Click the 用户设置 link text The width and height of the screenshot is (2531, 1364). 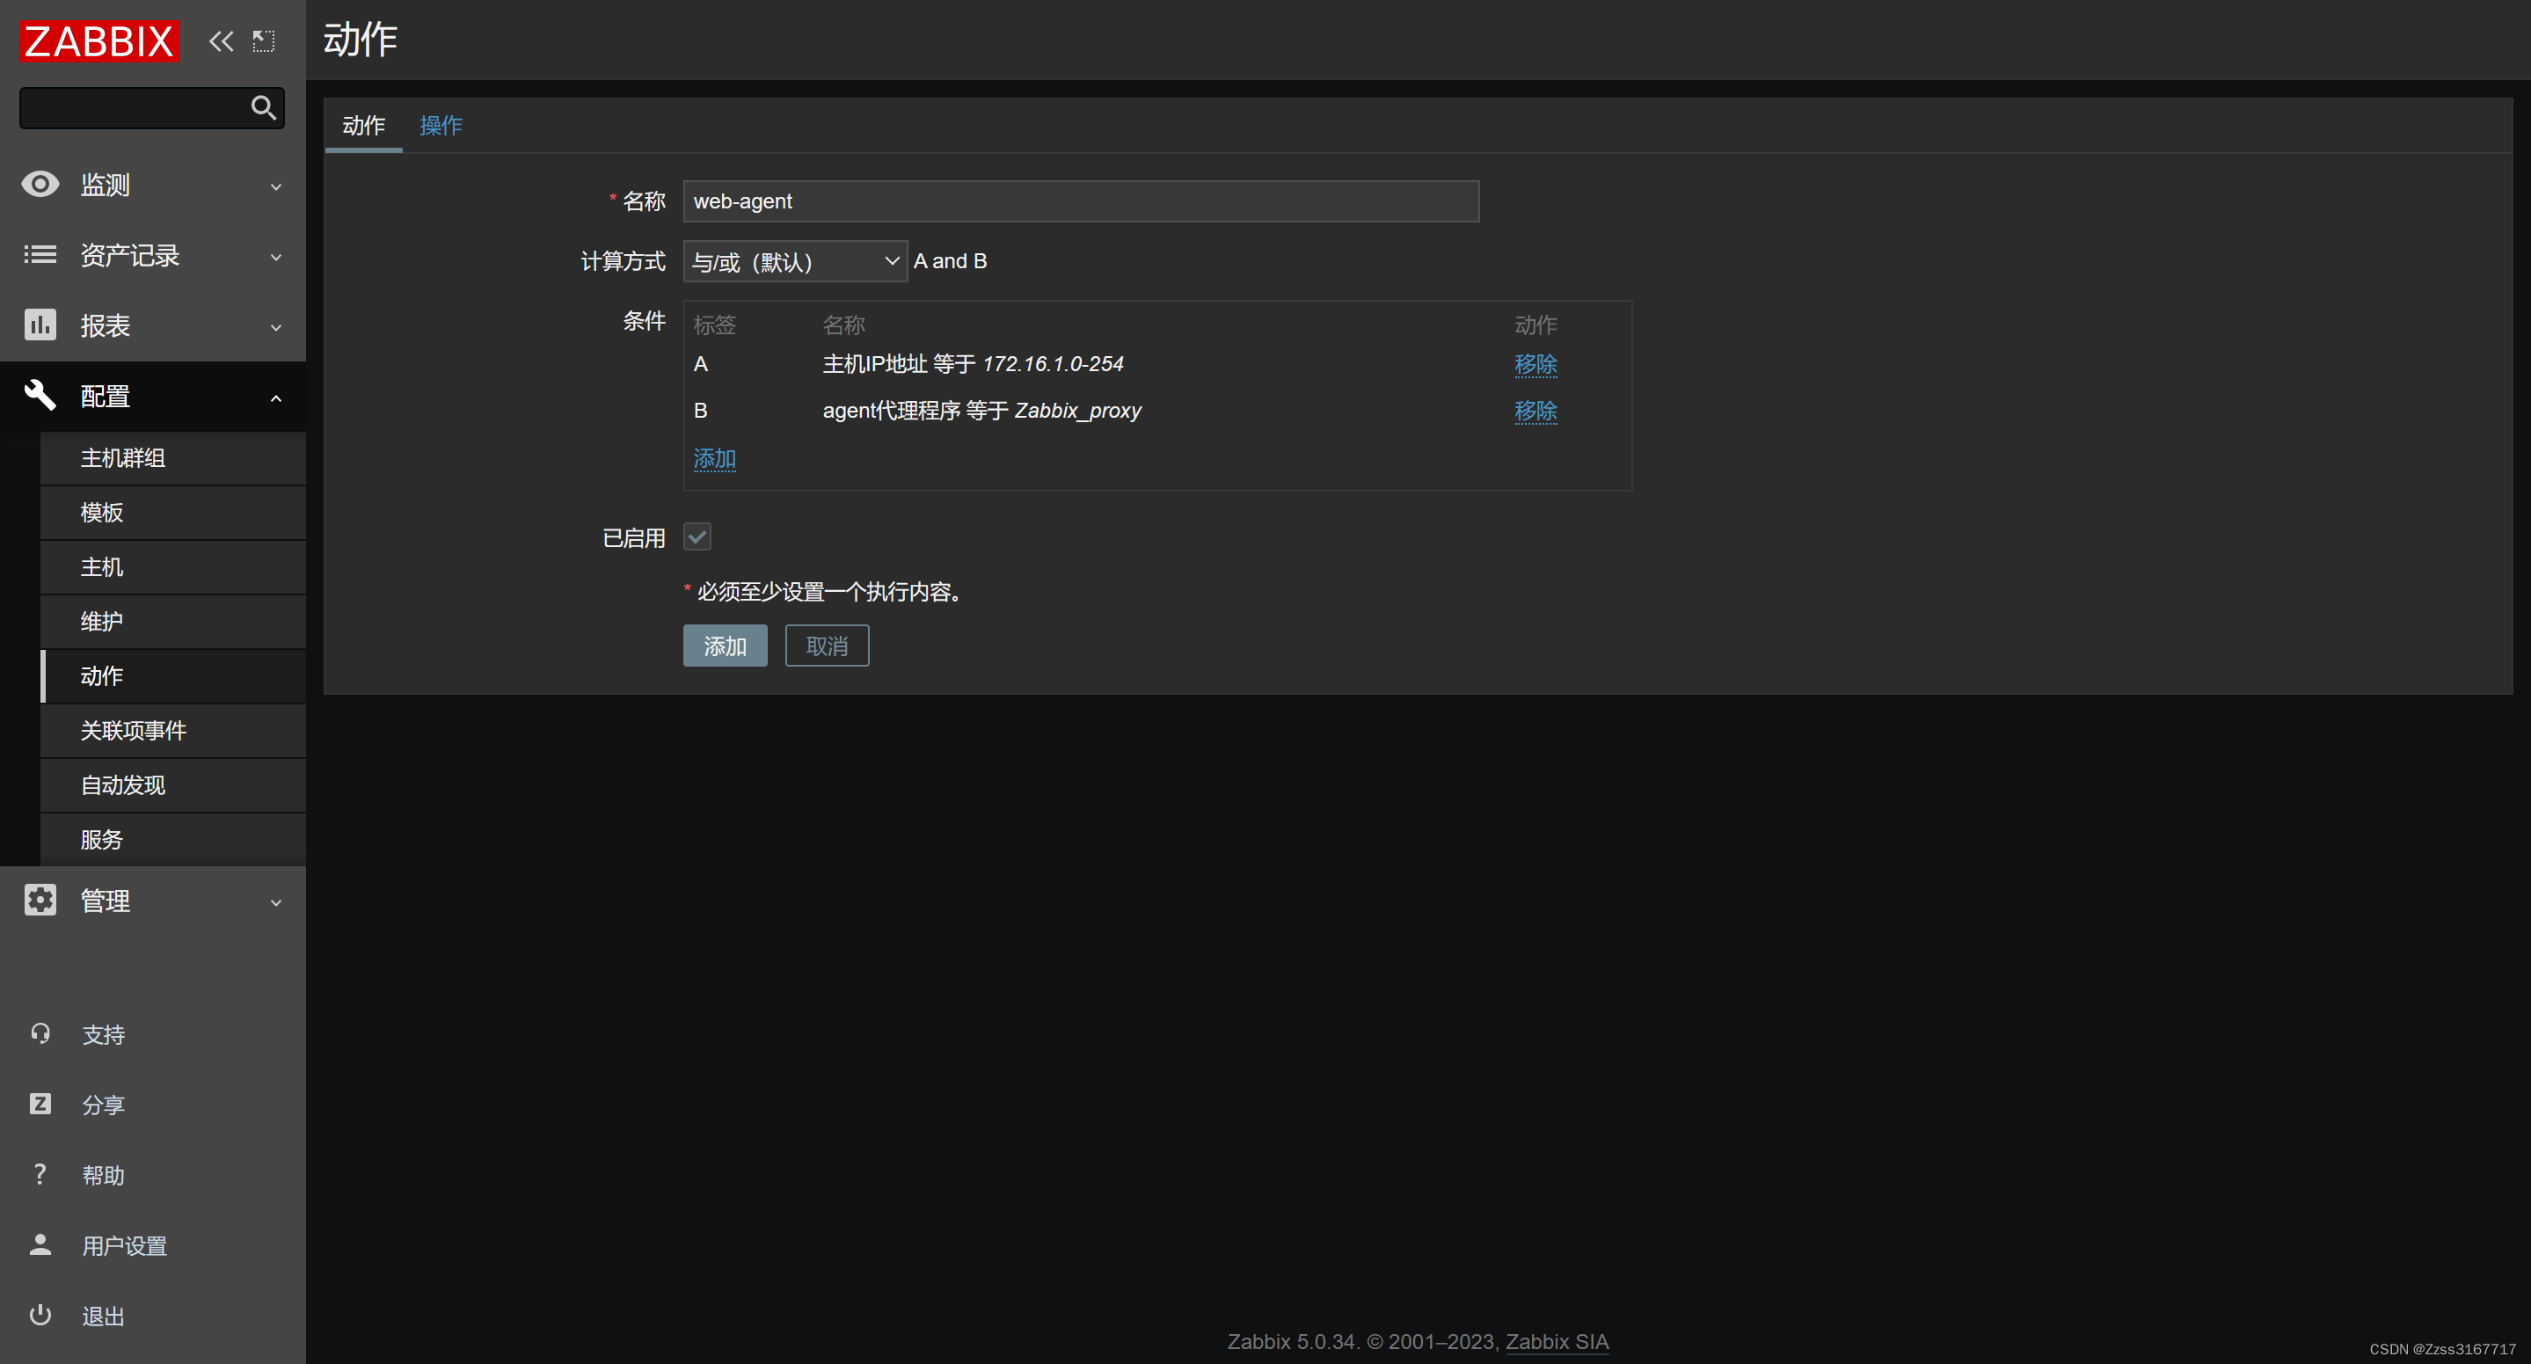tap(125, 1246)
